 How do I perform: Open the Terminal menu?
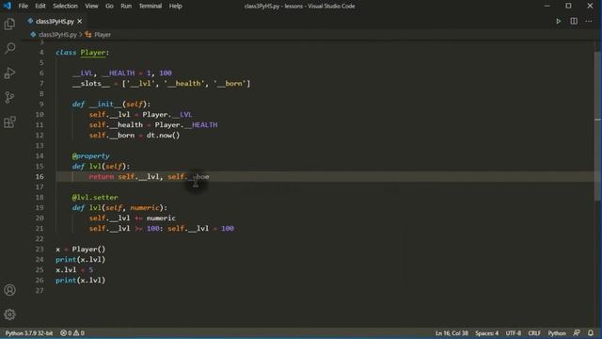(x=150, y=6)
